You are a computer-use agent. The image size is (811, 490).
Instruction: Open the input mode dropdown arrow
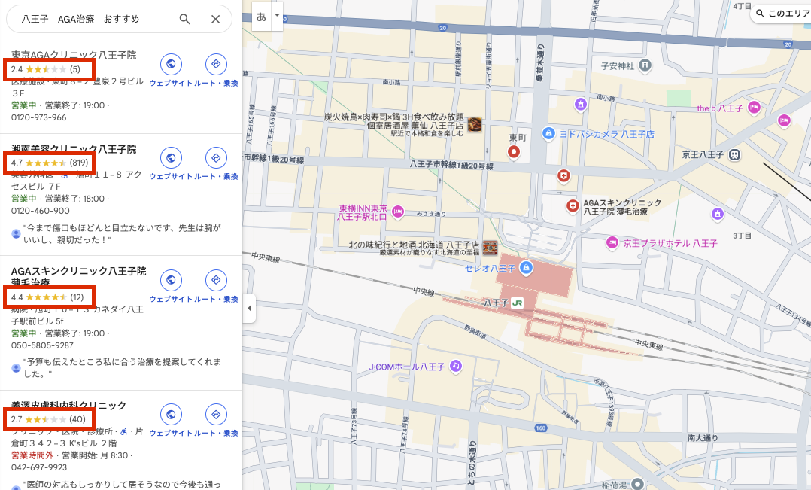coord(277,16)
